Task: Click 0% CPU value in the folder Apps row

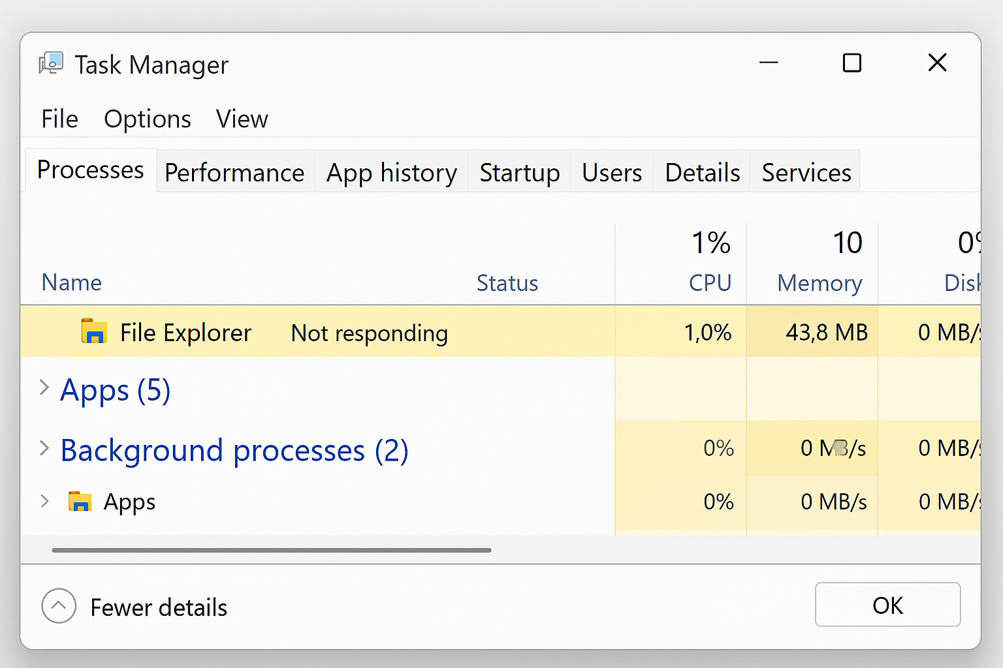Action: [x=719, y=502]
